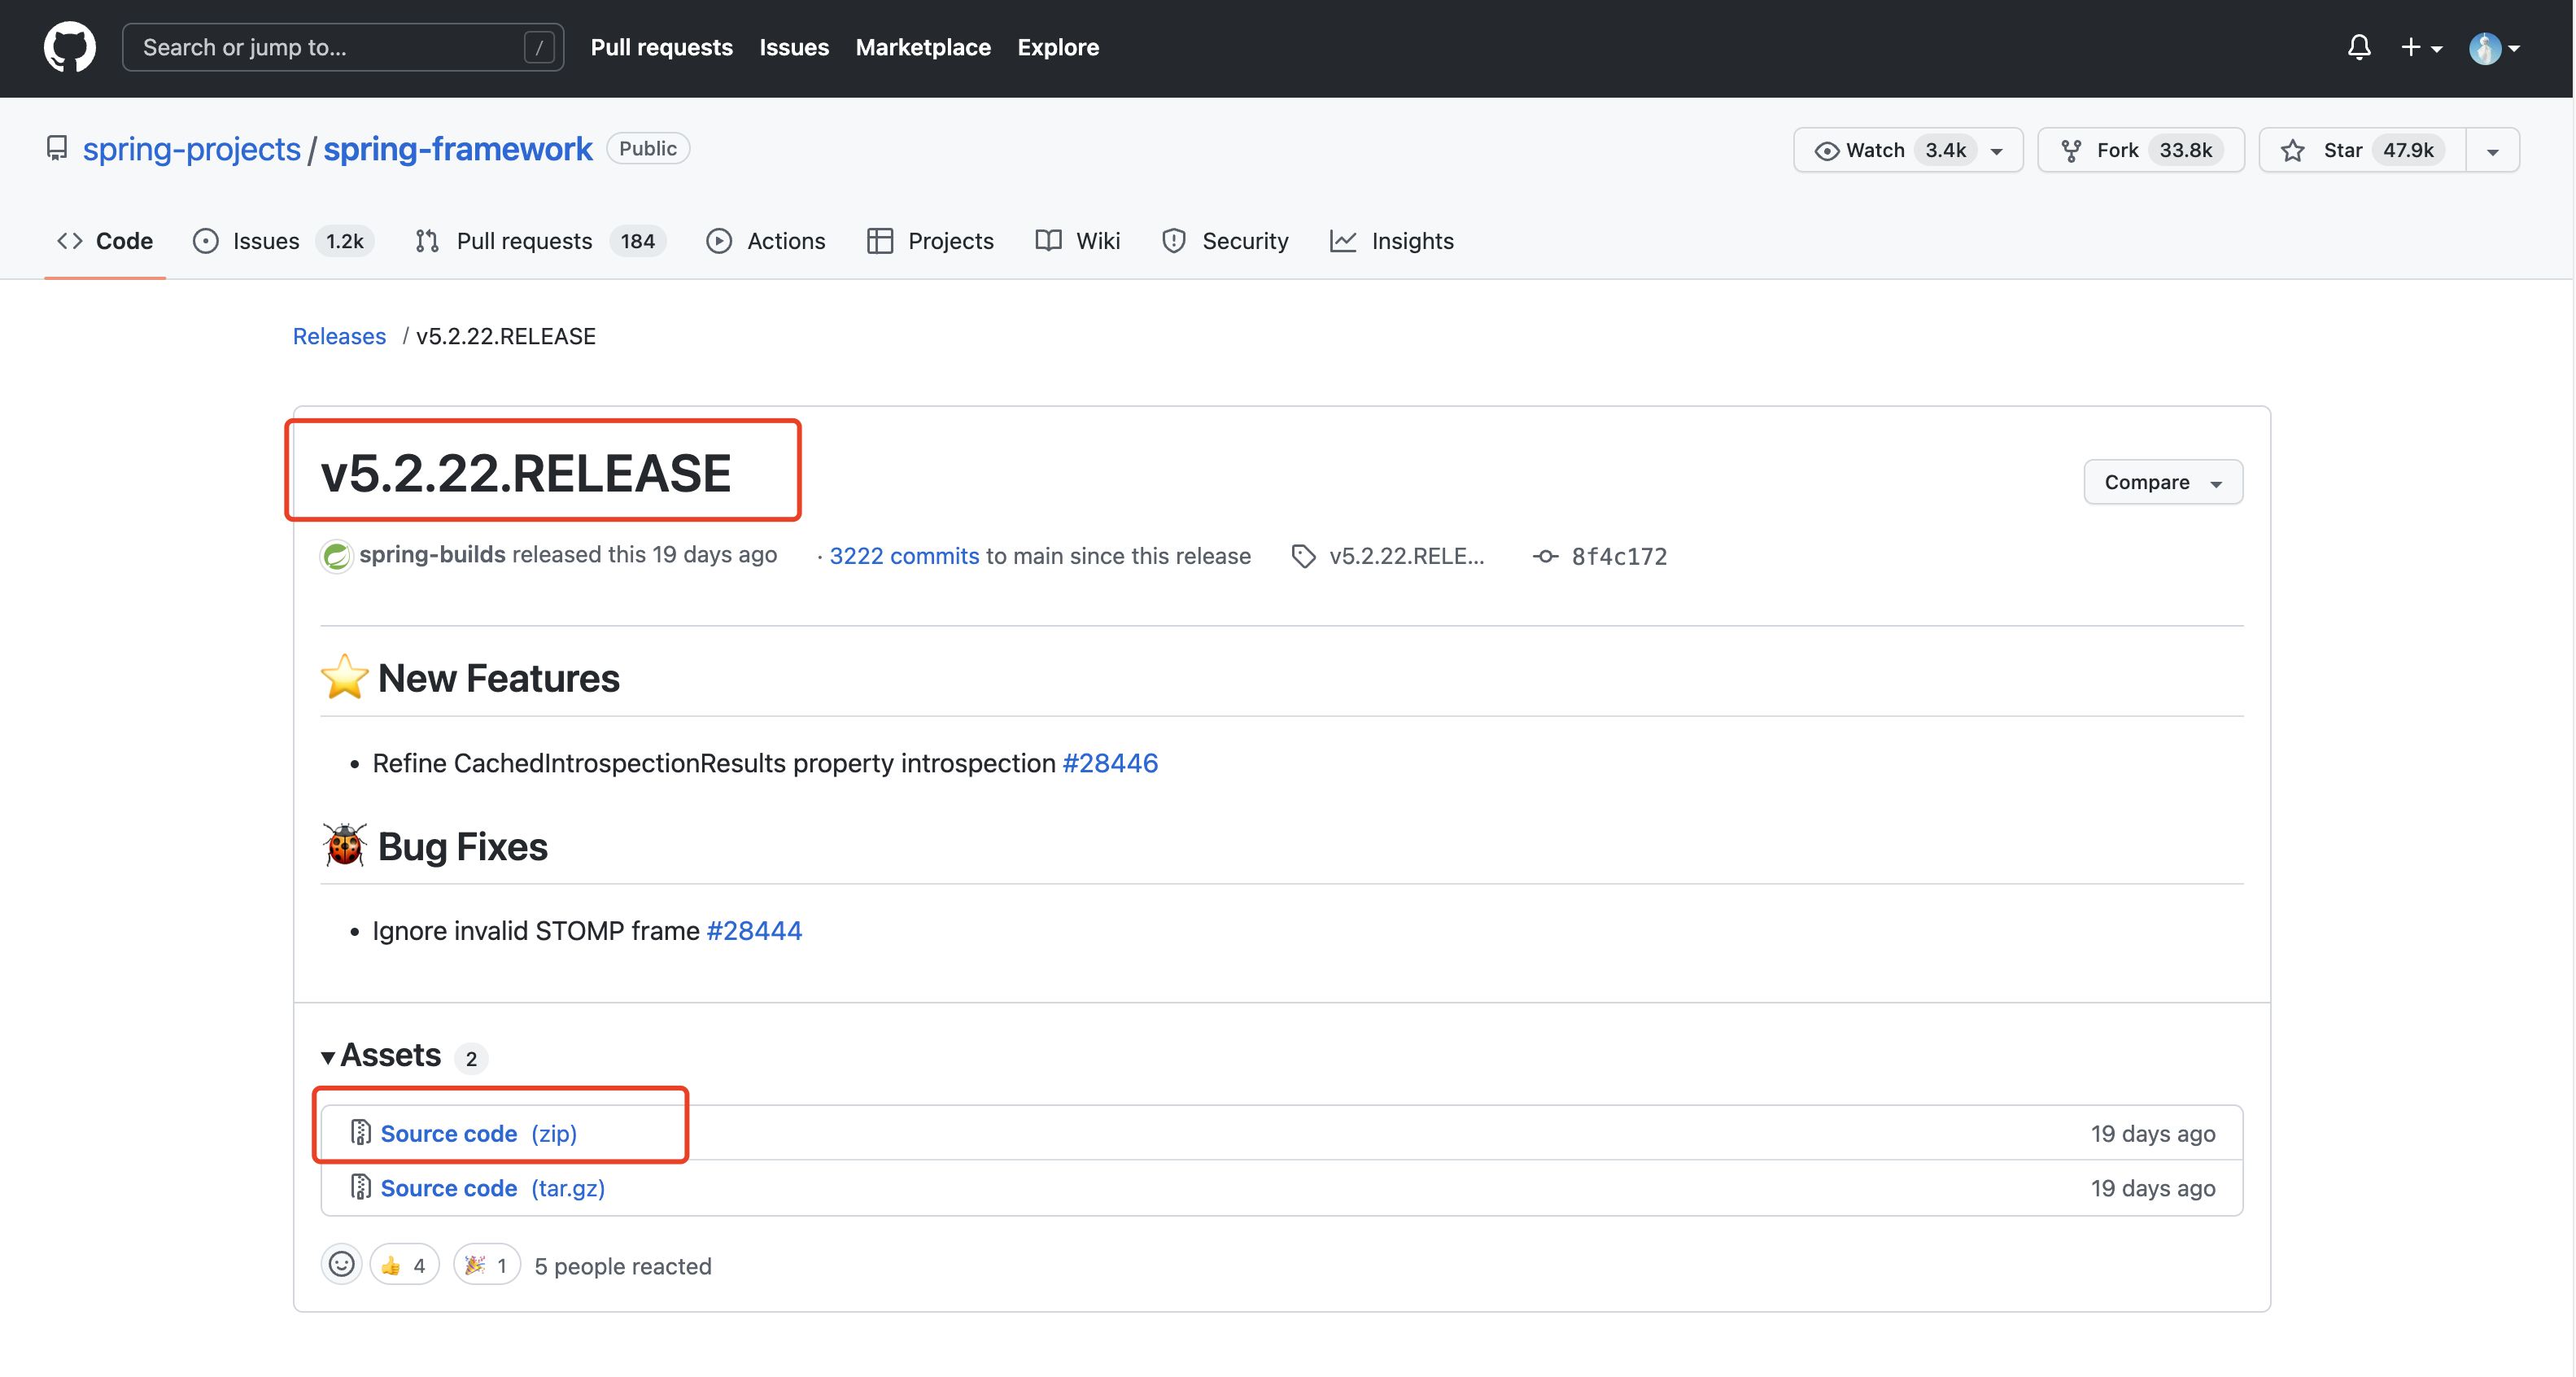Viewport: 2576px width, 1377px height.
Task: Toggle Assets section expander
Action: tap(329, 1053)
